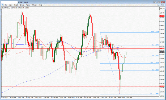Minimize the inner EURJPY chart window
Viewport: 166px width, 100px height.
coord(159,5)
